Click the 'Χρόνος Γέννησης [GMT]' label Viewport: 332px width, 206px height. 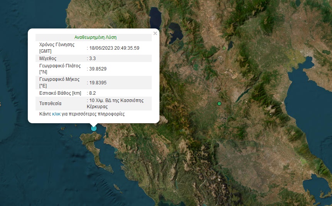57,48
